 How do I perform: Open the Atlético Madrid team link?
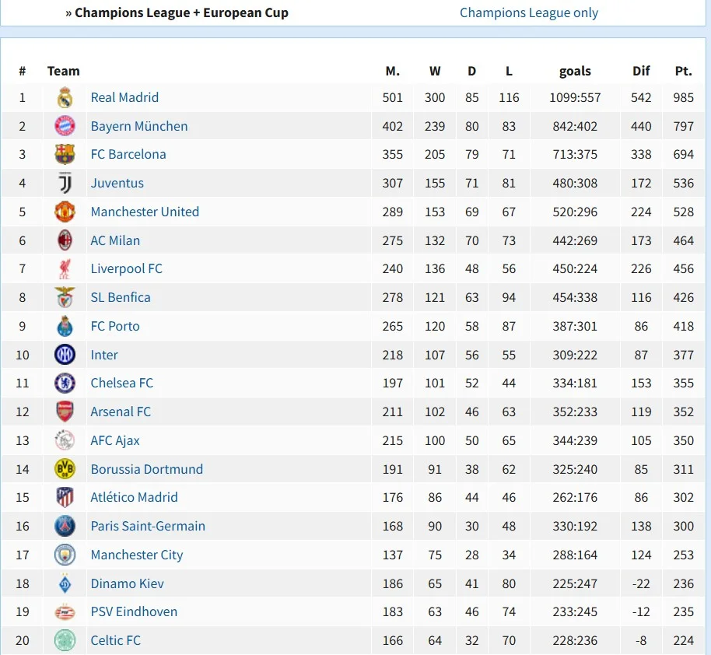coord(134,497)
